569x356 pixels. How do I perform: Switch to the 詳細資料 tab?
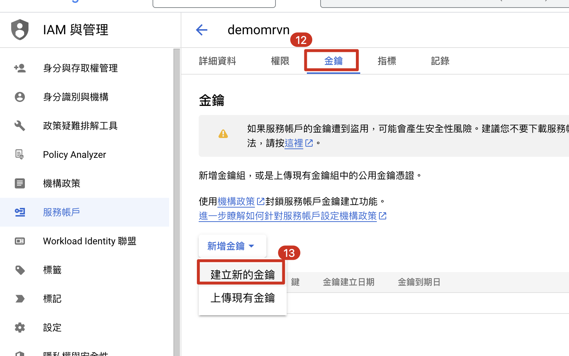click(x=217, y=61)
